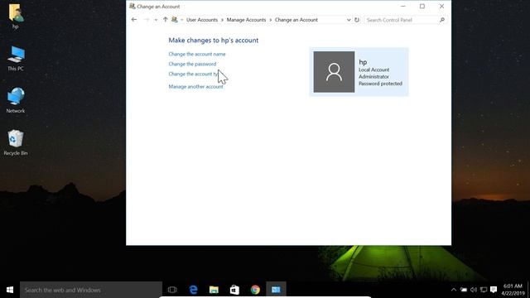This screenshot has width=530, height=298.
Task: Open the Store from the taskbar
Action: (x=234, y=290)
